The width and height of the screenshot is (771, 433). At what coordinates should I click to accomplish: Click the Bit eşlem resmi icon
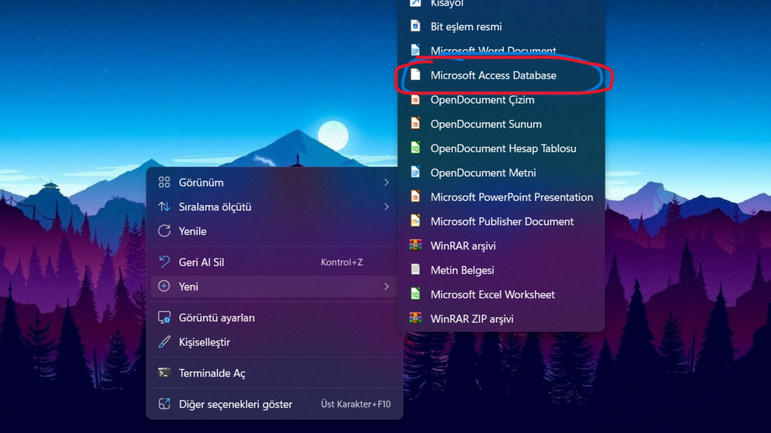(x=415, y=26)
